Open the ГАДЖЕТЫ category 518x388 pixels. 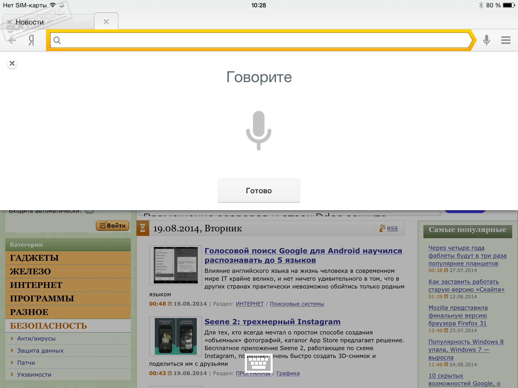[34, 258]
